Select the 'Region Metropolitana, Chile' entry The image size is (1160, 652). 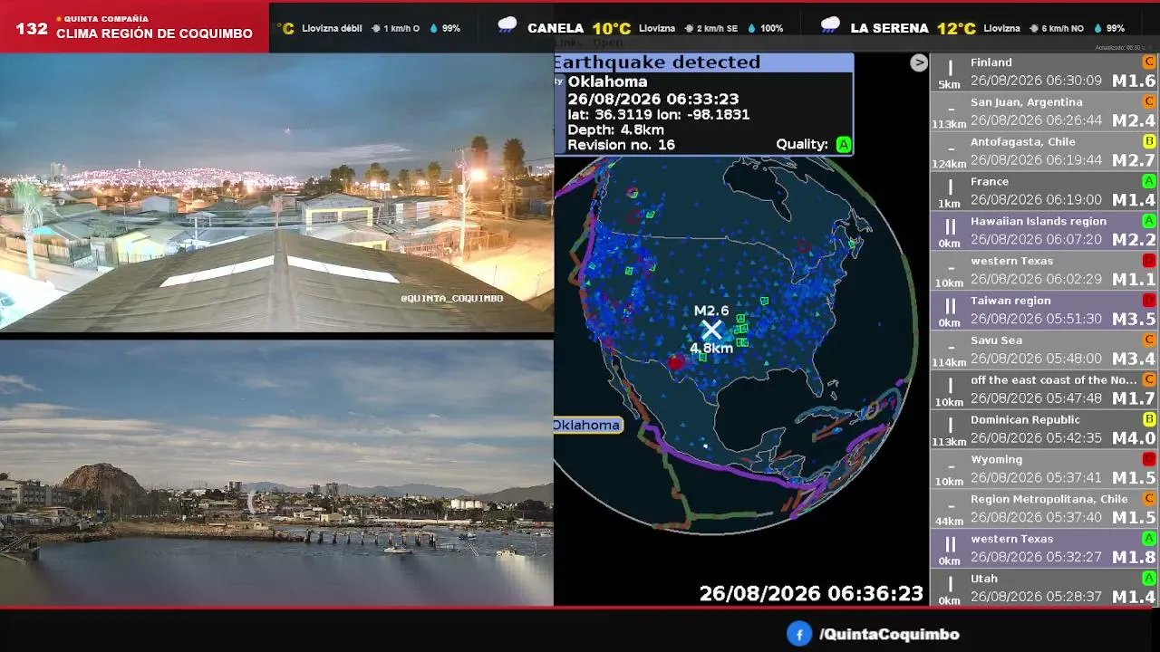(1049, 499)
